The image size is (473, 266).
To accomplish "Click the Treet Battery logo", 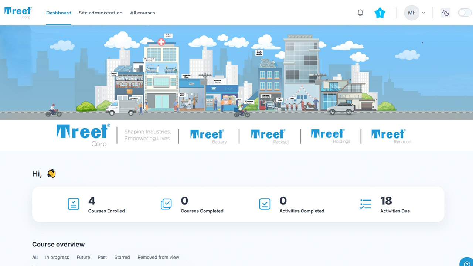I will (x=208, y=136).
